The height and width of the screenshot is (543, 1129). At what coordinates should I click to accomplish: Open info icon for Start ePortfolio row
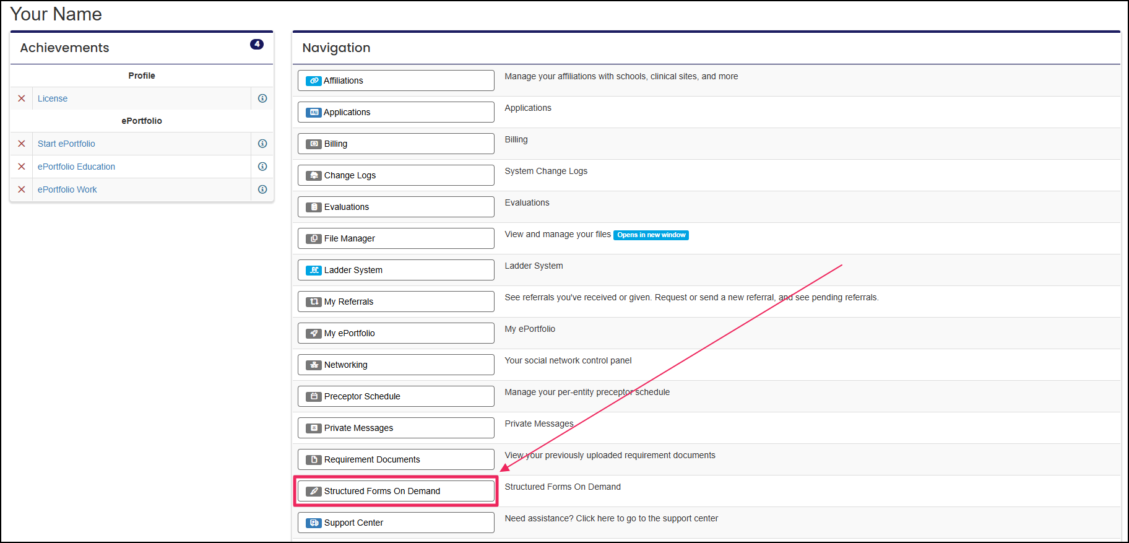pyautogui.click(x=262, y=144)
